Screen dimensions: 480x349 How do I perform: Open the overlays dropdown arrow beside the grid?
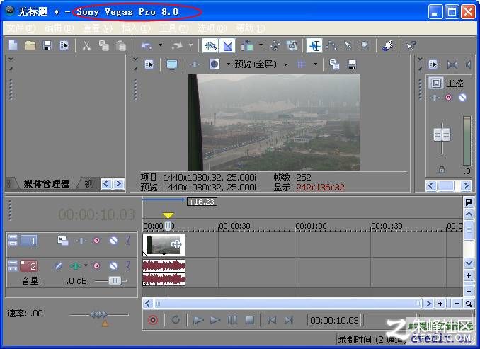tap(315, 64)
